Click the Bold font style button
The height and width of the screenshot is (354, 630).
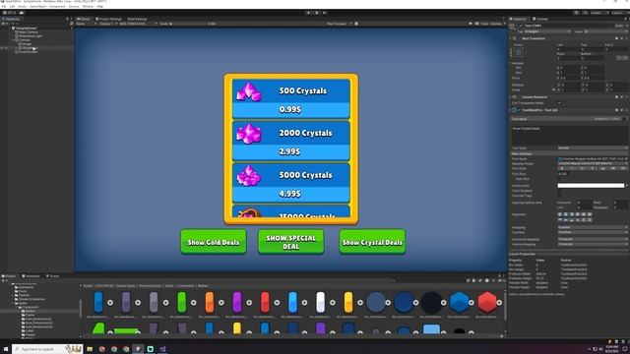[562, 168]
